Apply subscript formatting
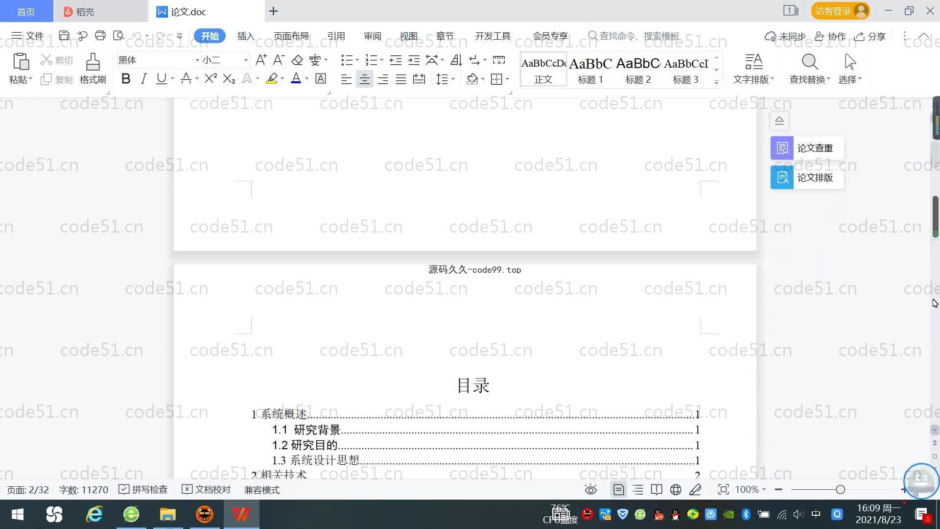Screen dimensions: 940x529 coord(229,78)
